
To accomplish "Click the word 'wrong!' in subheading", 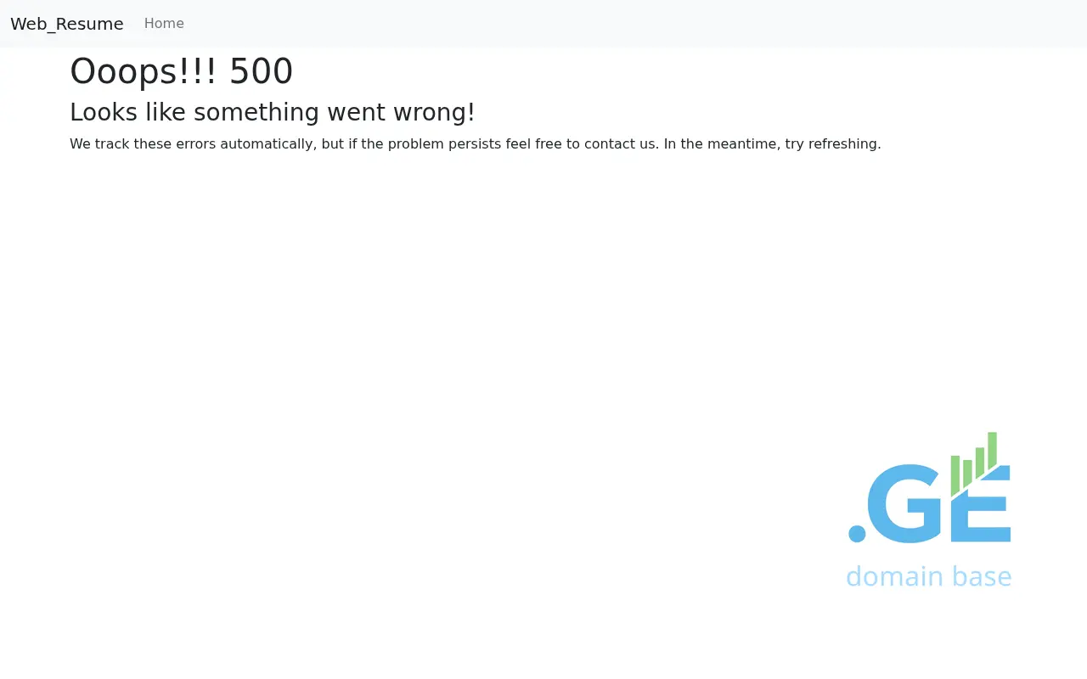I will (434, 113).
